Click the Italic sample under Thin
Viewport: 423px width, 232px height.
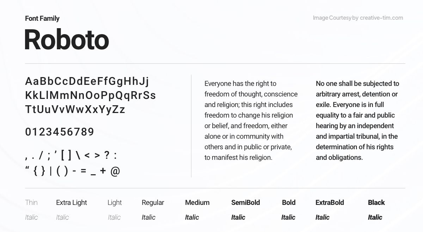coord(31,217)
